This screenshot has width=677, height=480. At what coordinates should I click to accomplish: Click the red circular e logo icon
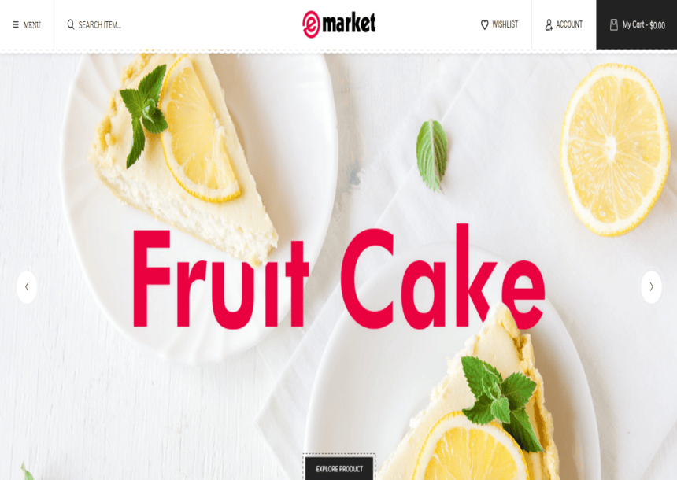pyautogui.click(x=311, y=24)
